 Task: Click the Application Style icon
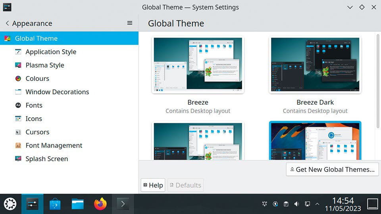tap(18, 52)
